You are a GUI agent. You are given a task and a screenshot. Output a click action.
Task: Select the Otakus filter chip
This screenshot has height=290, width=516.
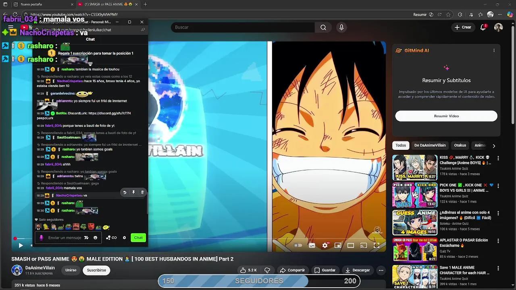[x=460, y=145]
